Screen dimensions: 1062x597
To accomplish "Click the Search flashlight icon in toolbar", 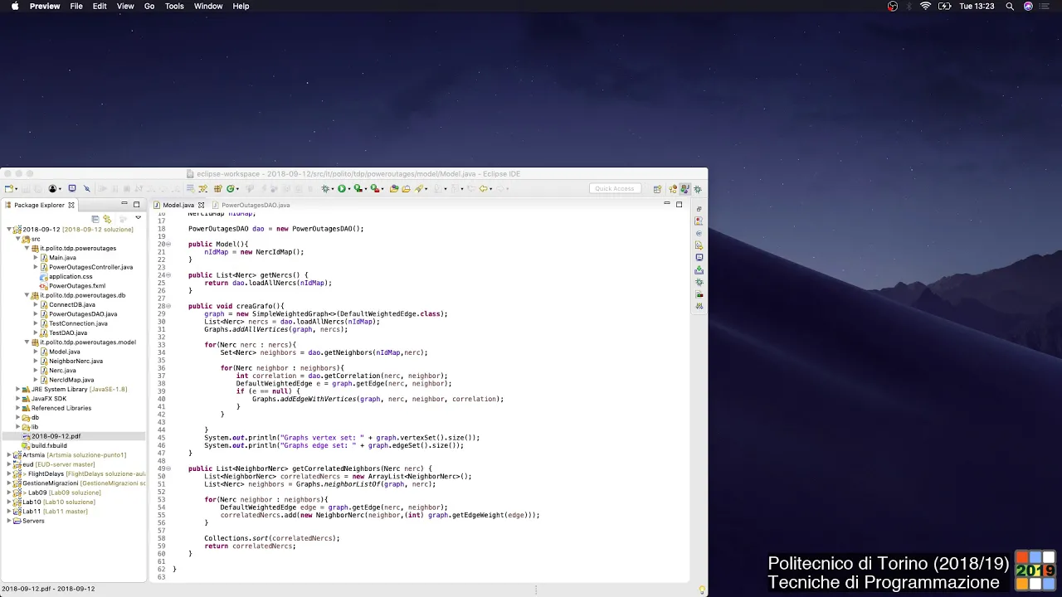I will coord(420,189).
